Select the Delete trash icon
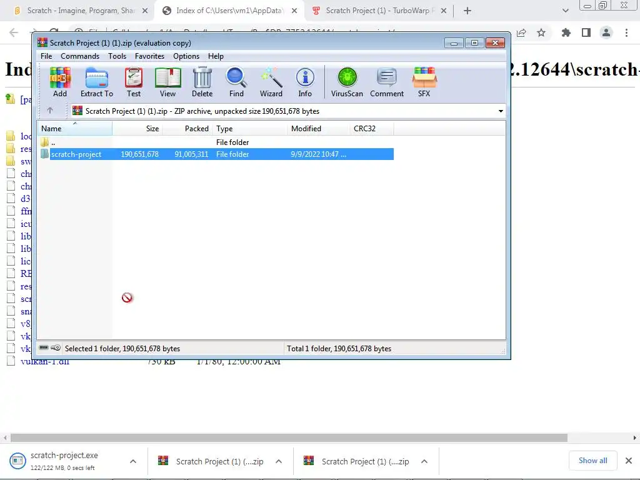Viewport: 640px width, 480px height. [202, 82]
